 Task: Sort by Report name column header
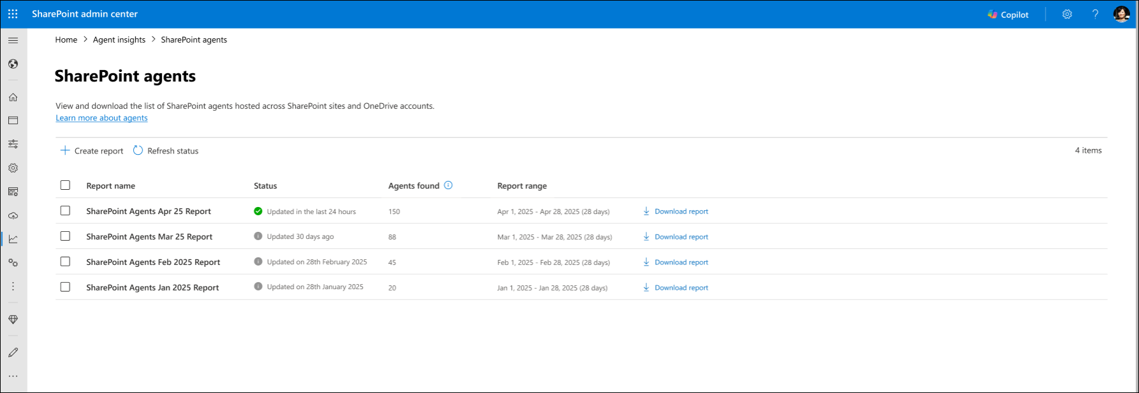111,186
